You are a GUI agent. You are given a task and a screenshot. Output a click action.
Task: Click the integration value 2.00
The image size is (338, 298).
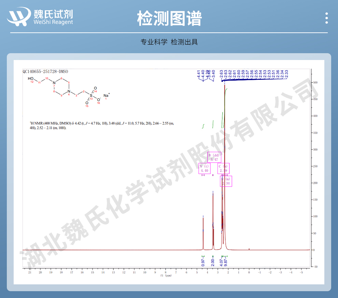213,263
